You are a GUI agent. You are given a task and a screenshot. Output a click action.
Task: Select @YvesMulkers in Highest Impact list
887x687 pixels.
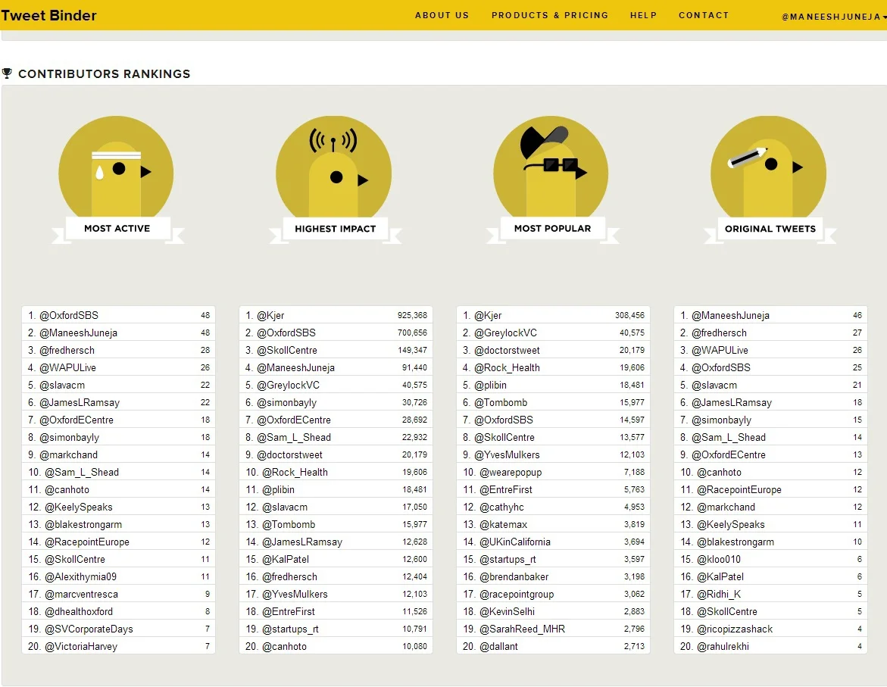(295, 594)
